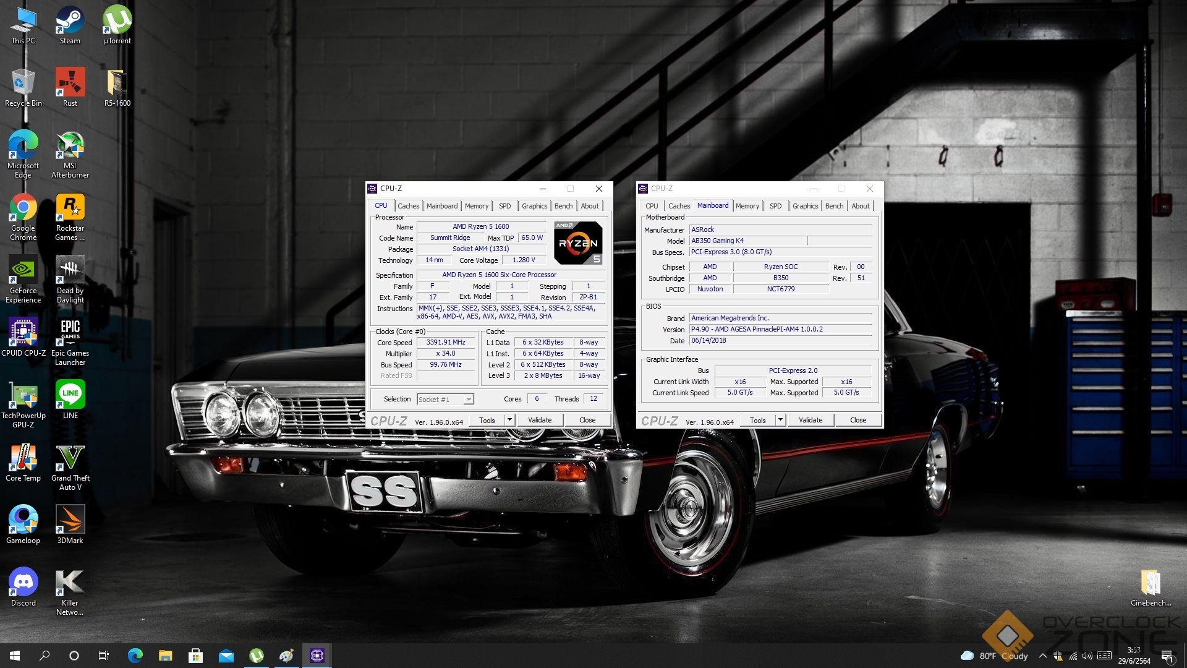Click the CPU-Z icon in the taskbar
Viewport: 1187px width, 668px height.
(317, 656)
